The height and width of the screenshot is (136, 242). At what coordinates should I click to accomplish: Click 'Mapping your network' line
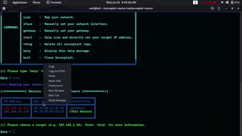22,85
